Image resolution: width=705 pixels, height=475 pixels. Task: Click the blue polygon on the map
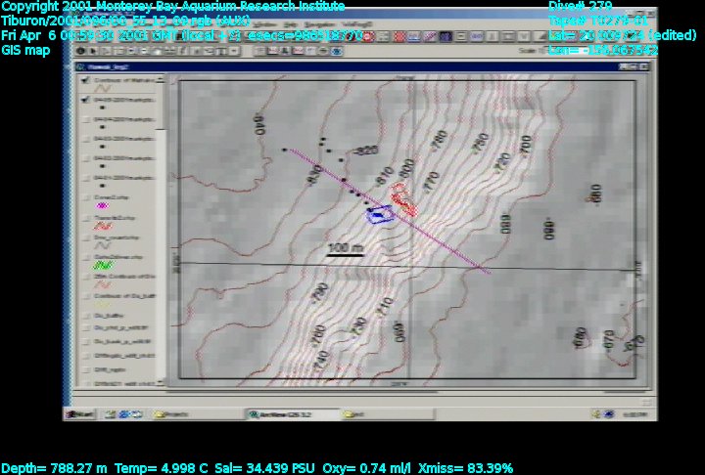click(379, 215)
